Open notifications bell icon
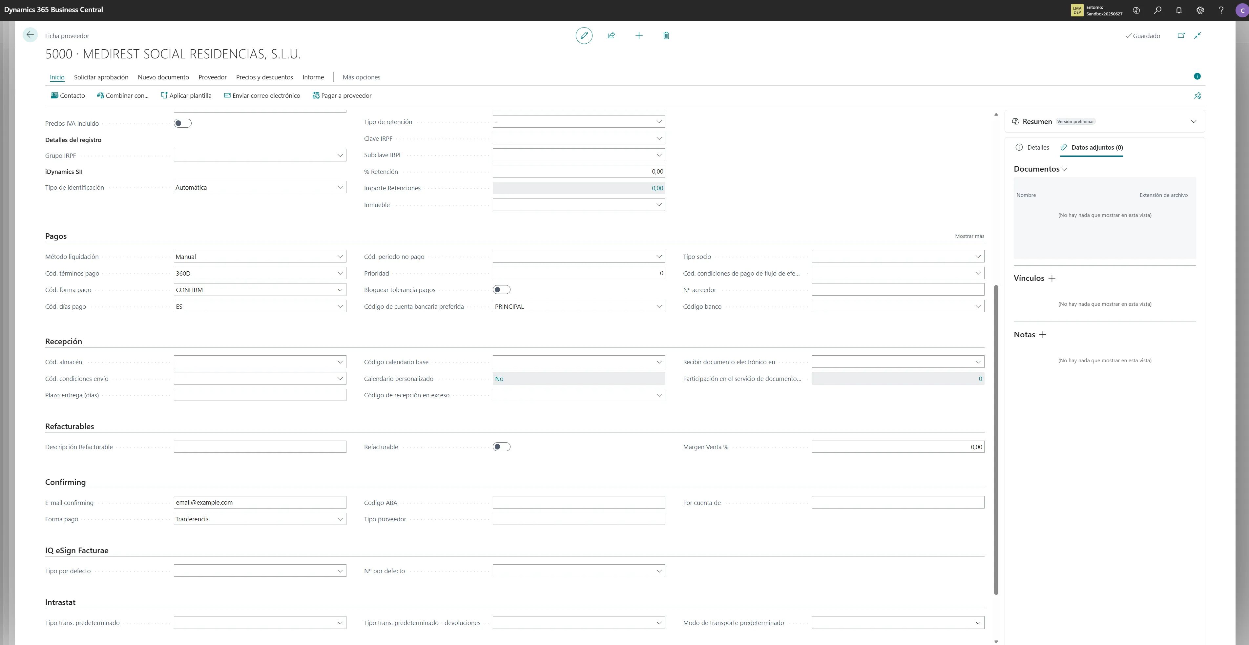Image resolution: width=1249 pixels, height=645 pixels. pyautogui.click(x=1179, y=10)
